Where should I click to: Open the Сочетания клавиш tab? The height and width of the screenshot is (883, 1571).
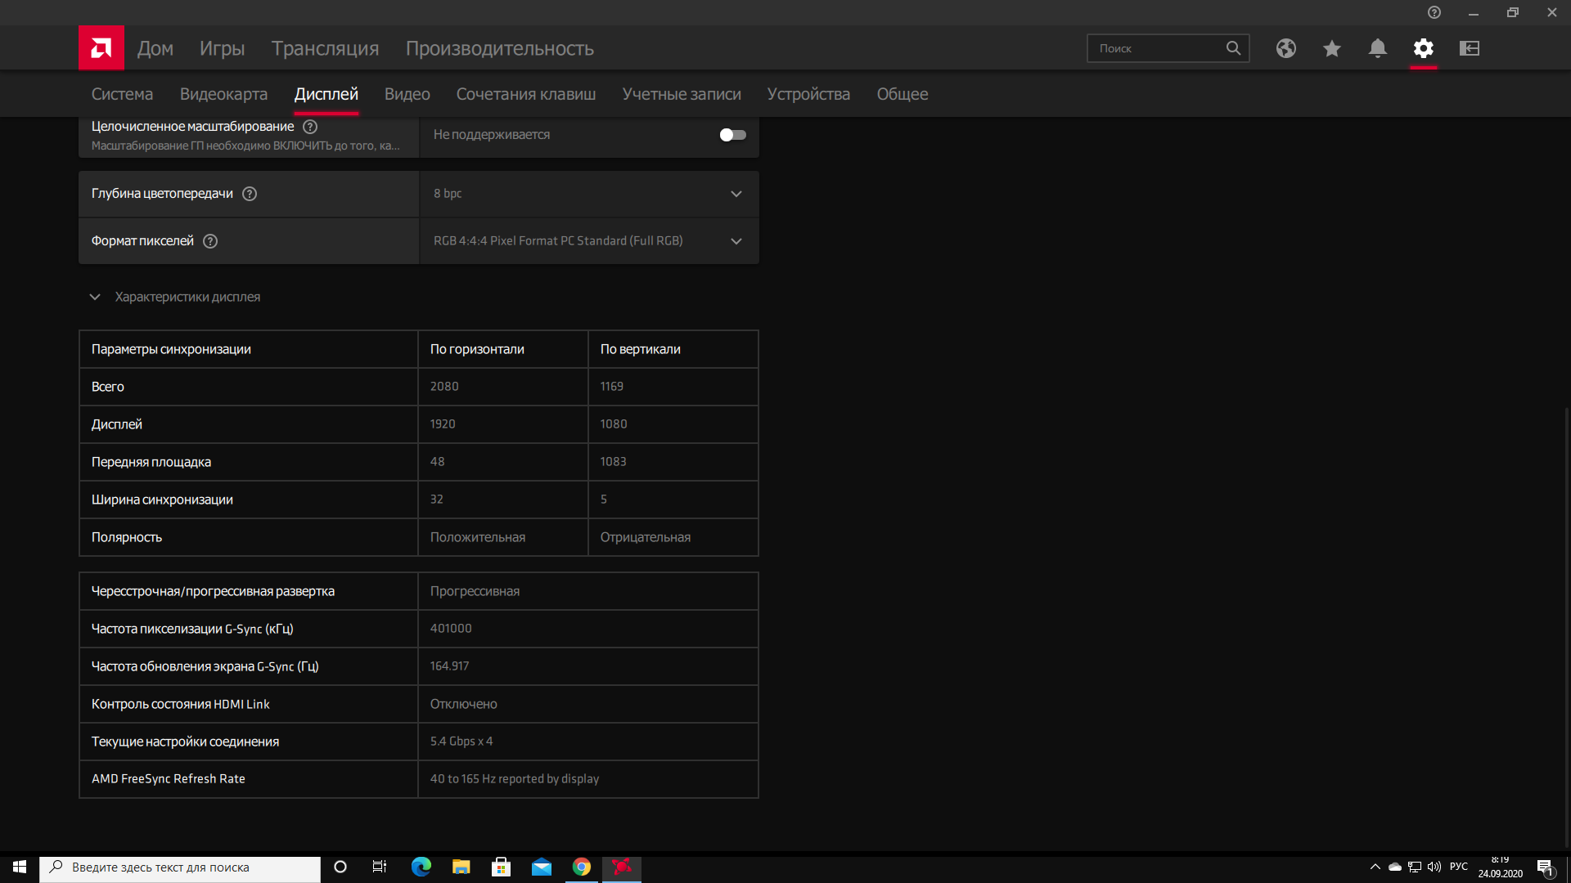(x=525, y=94)
